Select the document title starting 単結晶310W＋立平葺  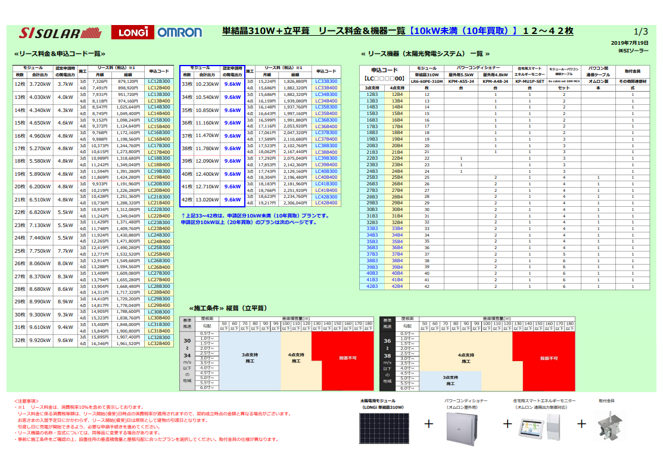[397, 31]
